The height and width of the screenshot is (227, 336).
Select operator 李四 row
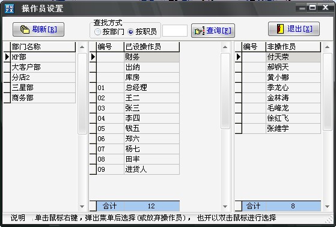tap(138, 118)
